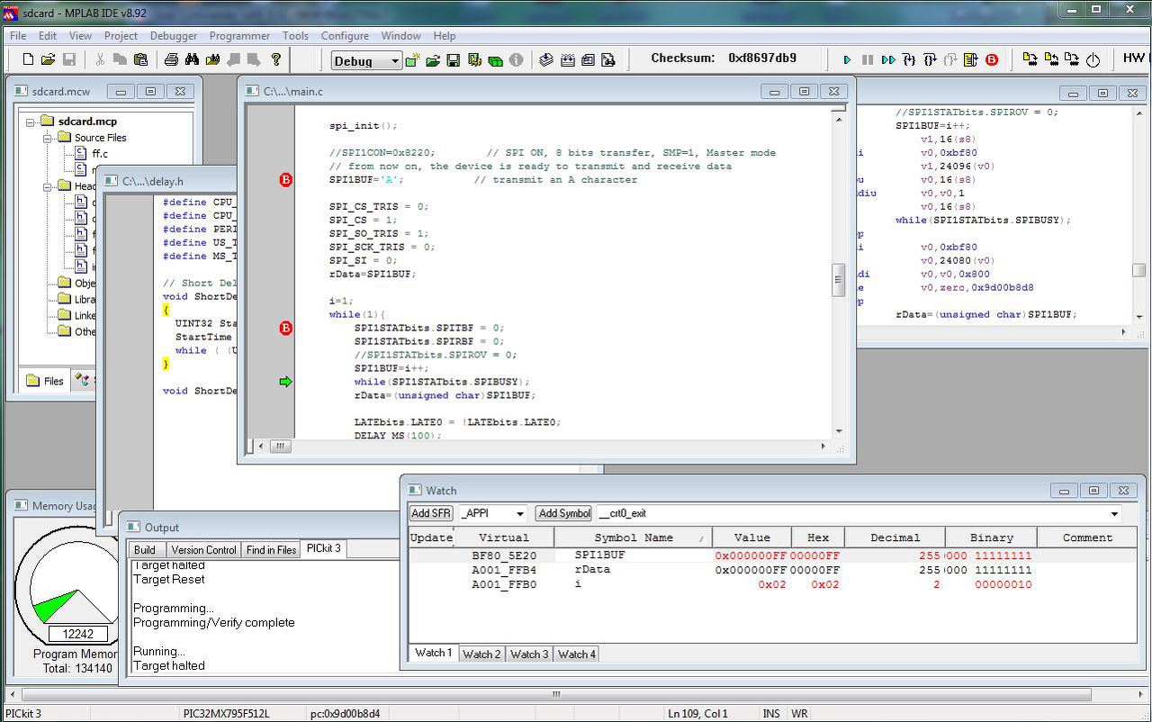The height and width of the screenshot is (722, 1152).
Task: Click the Step Into icon
Action: (909, 60)
